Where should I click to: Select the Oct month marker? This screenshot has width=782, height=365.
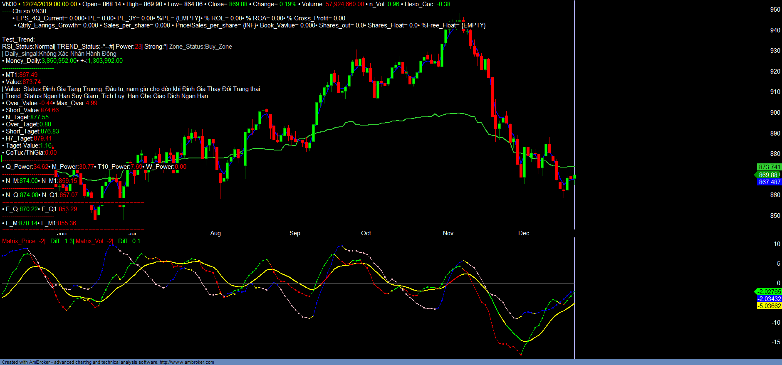(x=366, y=233)
